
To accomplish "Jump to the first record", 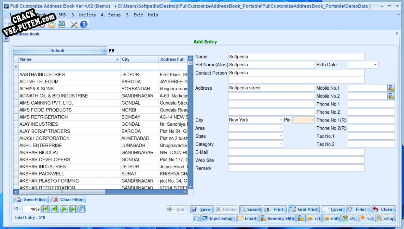I will [46, 210].
